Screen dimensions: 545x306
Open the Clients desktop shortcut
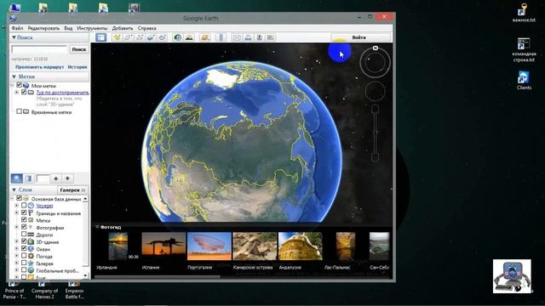tap(524, 80)
